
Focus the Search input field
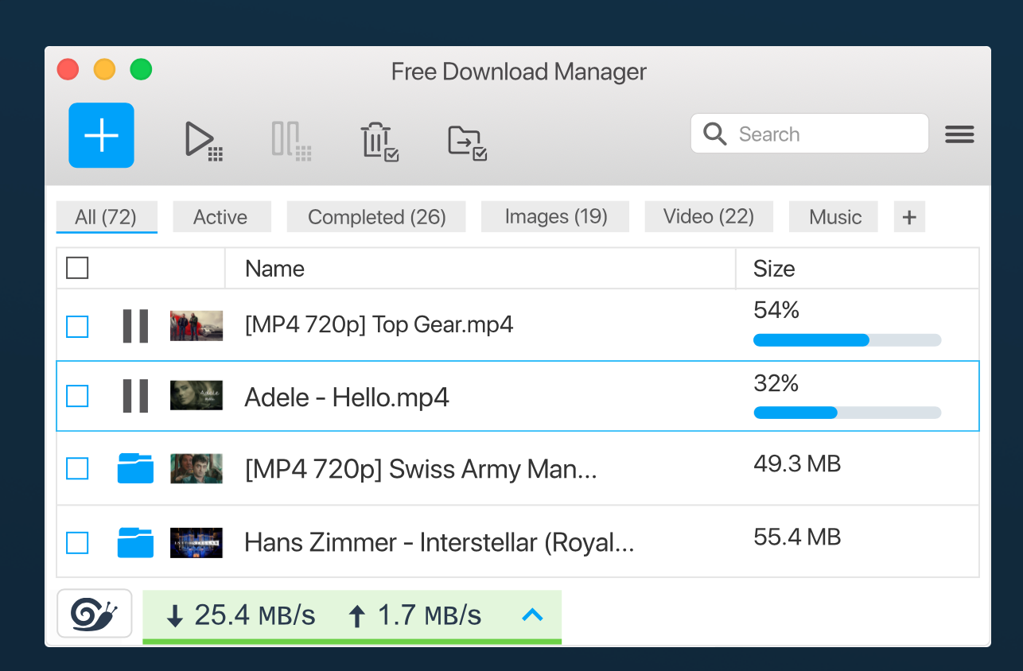point(810,134)
